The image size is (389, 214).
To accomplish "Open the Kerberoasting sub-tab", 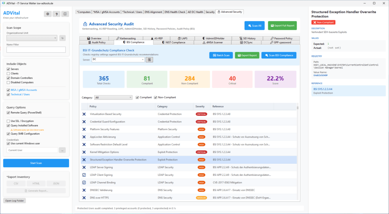I will (126, 38).
